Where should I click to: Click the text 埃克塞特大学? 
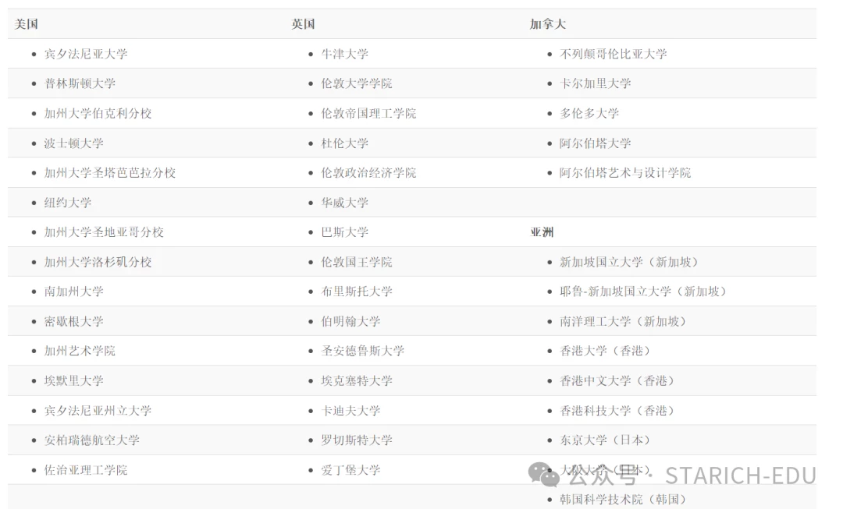coord(357,381)
